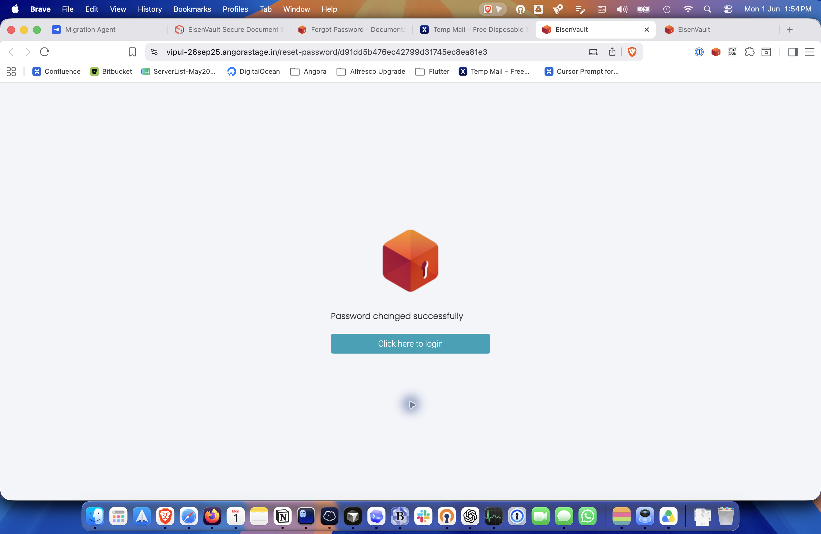Open the History menu

pyautogui.click(x=150, y=9)
